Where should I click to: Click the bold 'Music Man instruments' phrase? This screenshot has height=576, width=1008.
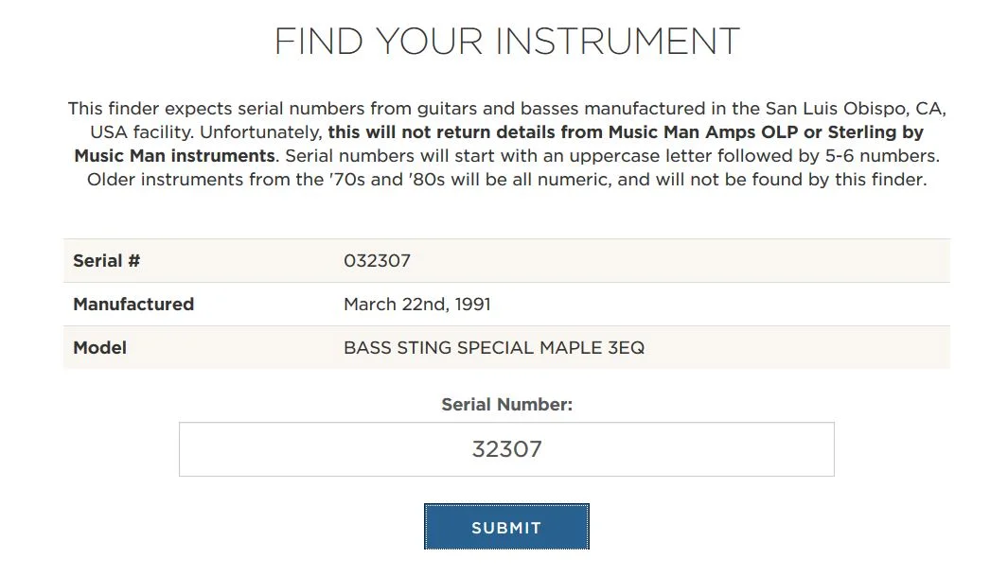click(x=174, y=156)
